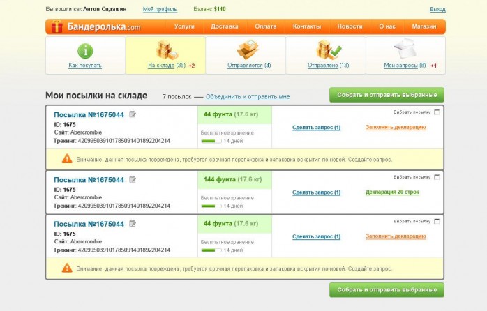Image resolution: width=487 pixels, height=311 pixels.
Task: Click the boxes icon above На складе
Action: pos(165,50)
